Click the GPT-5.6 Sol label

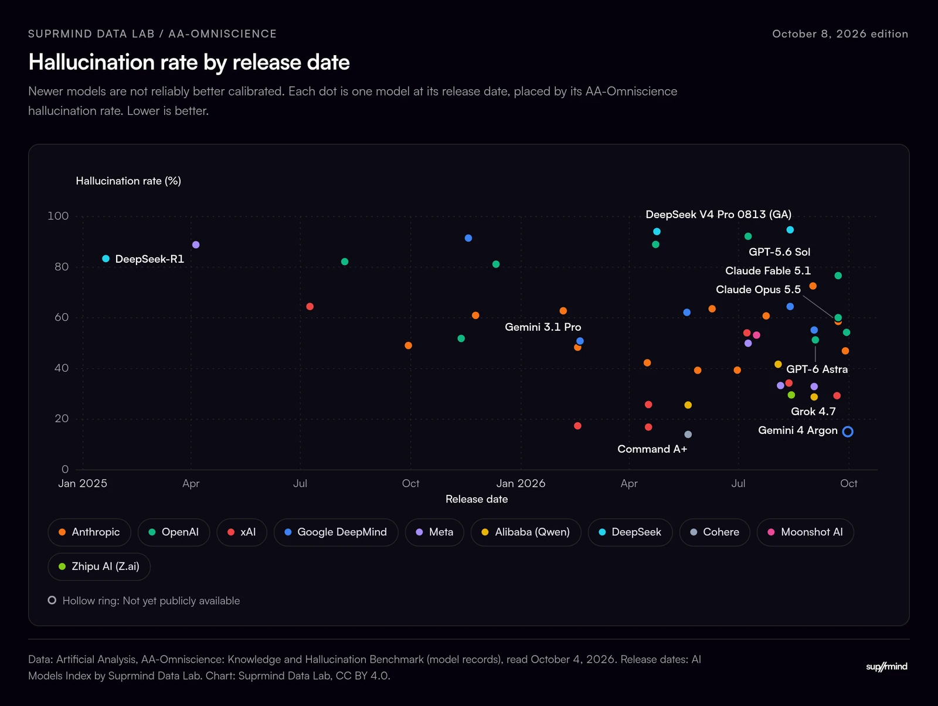coord(780,252)
